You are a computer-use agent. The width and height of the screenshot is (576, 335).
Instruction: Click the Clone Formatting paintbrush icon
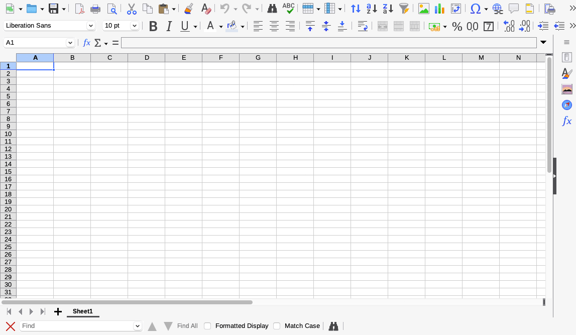coord(189,9)
